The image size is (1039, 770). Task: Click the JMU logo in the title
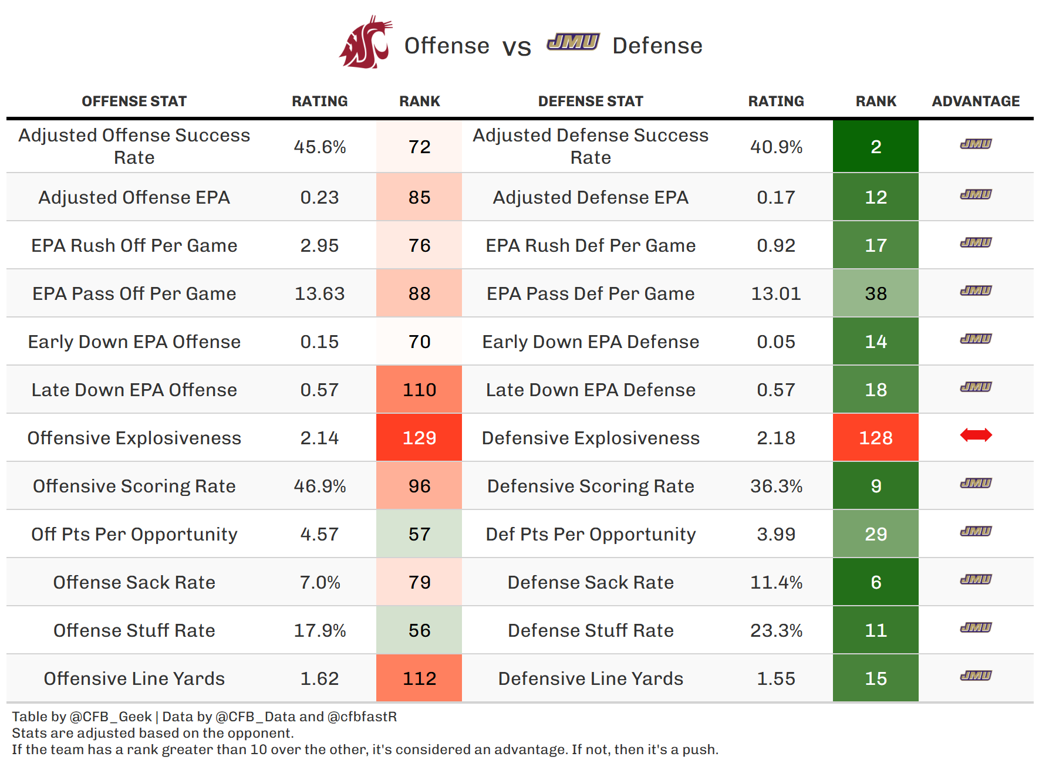(x=573, y=42)
